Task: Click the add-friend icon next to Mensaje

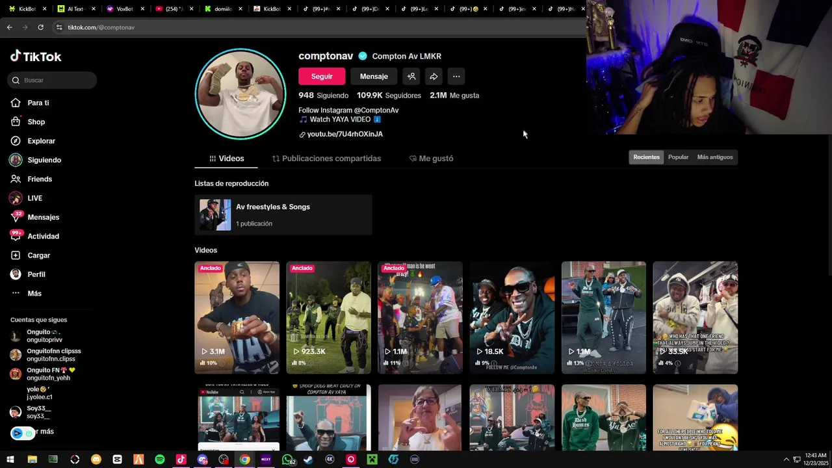Action: [x=411, y=77]
